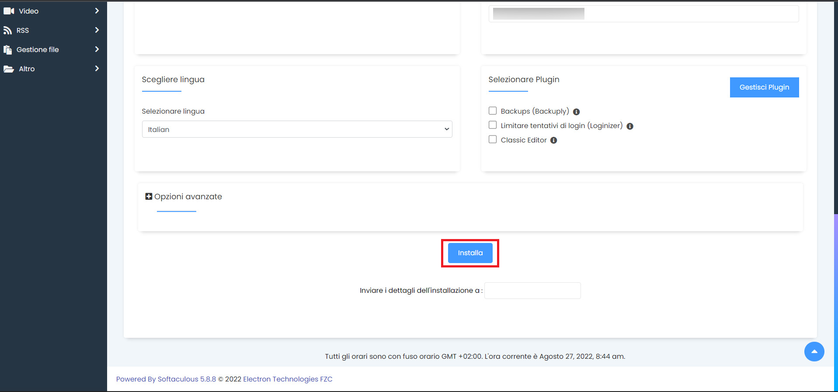Click the Selezionare Plugin heading
This screenshot has height=392, width=838.
click(x=524, y=80)
